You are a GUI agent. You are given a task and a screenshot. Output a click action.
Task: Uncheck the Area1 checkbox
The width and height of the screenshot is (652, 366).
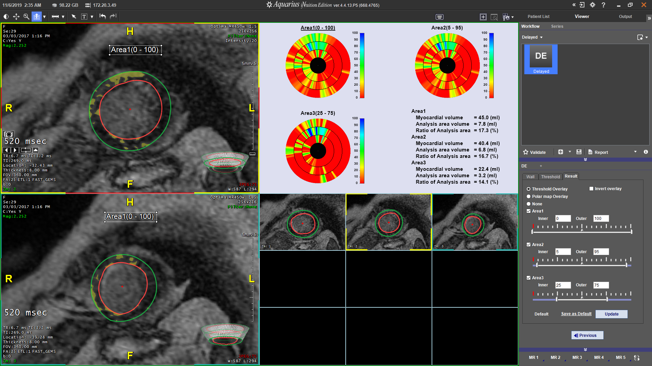click(528, 211)
